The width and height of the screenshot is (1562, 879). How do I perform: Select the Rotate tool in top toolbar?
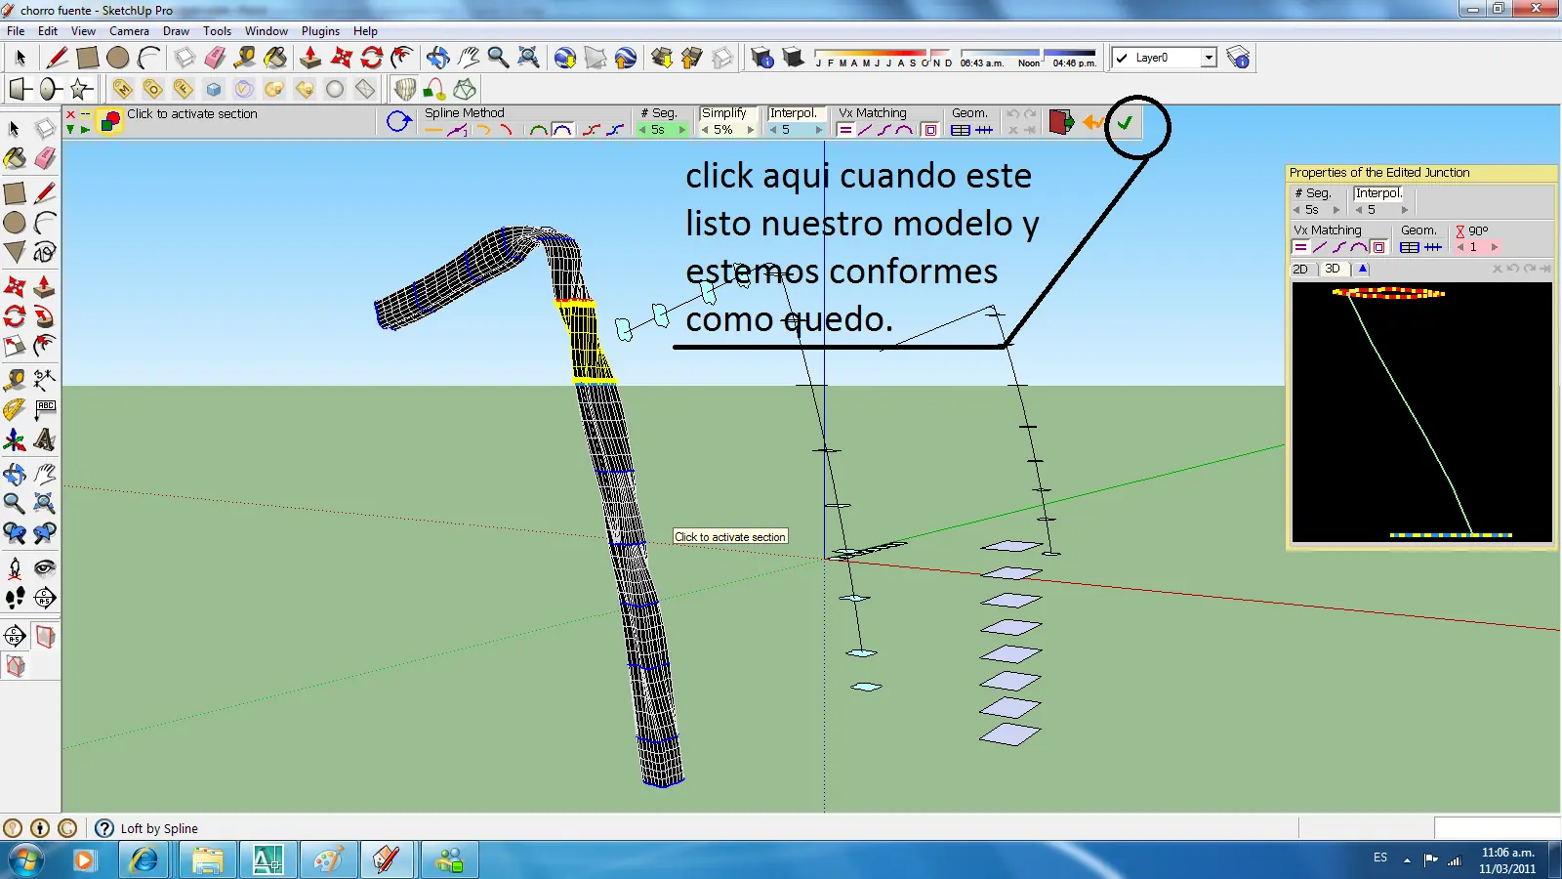371,58
